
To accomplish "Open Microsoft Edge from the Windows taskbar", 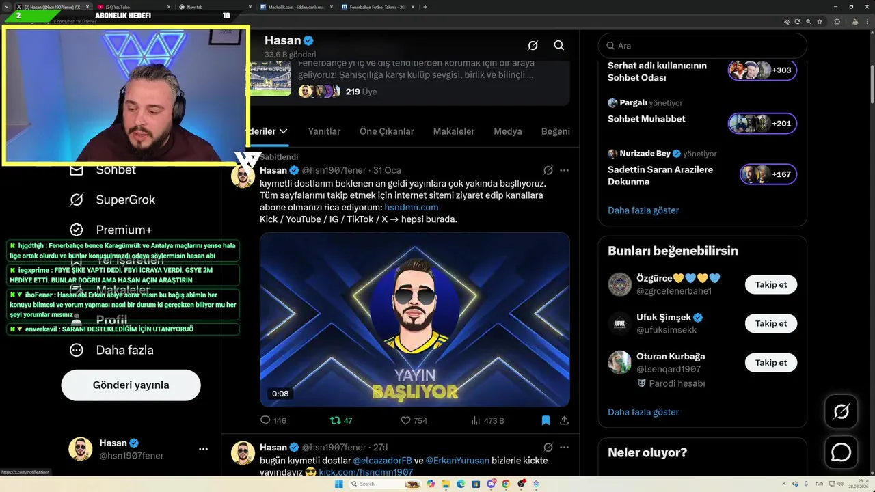I will (x=461, y=484).
